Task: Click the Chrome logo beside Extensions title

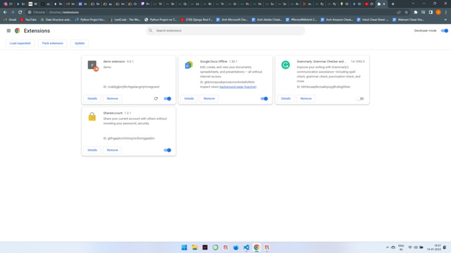Action: (x=17, y=31)
